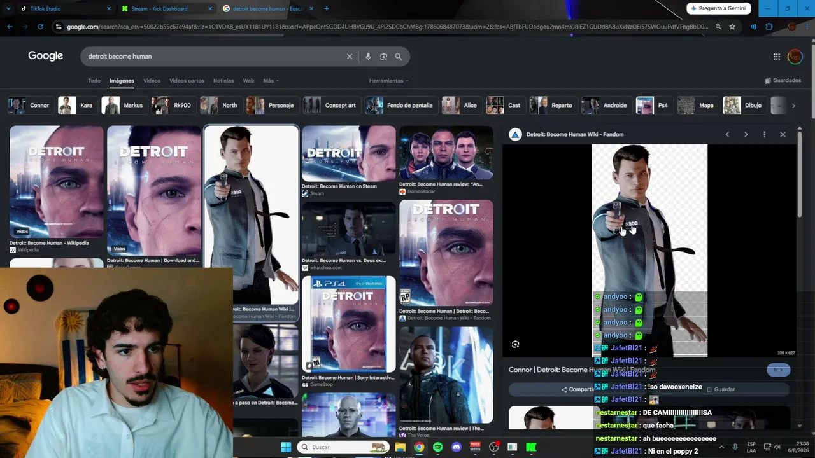Viewport: 815px width, 458px height.
Task: Open the Videos cortos search tab
Action: click(187, 81)
